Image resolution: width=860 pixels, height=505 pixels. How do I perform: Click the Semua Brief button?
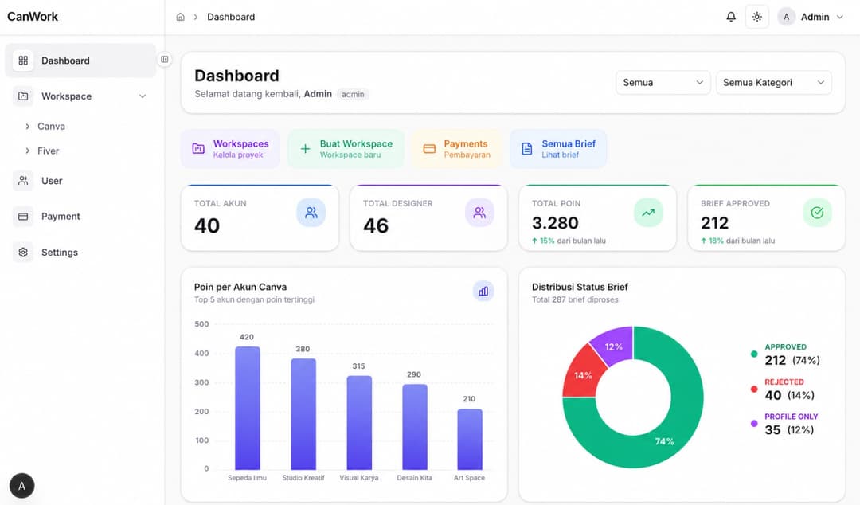[558, 149]
